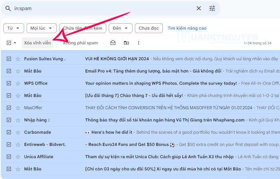
Task: Uncheck the MasOffer email
Action: pos(9,108)
